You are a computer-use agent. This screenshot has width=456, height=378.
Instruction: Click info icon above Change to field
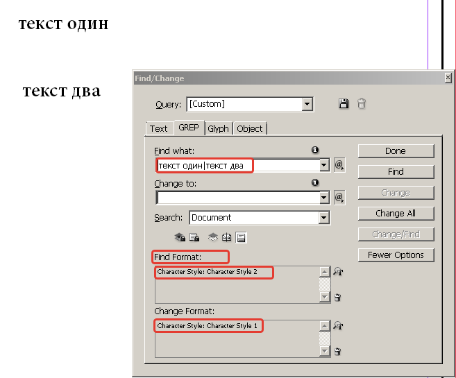point(315,182)
